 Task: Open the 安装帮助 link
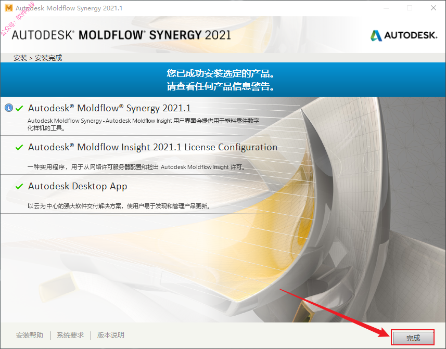tap(30, 335)
